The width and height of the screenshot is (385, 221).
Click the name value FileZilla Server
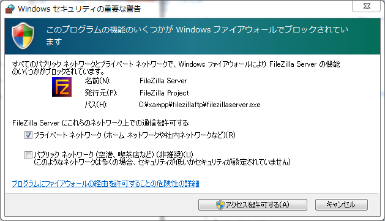[163, 81]
